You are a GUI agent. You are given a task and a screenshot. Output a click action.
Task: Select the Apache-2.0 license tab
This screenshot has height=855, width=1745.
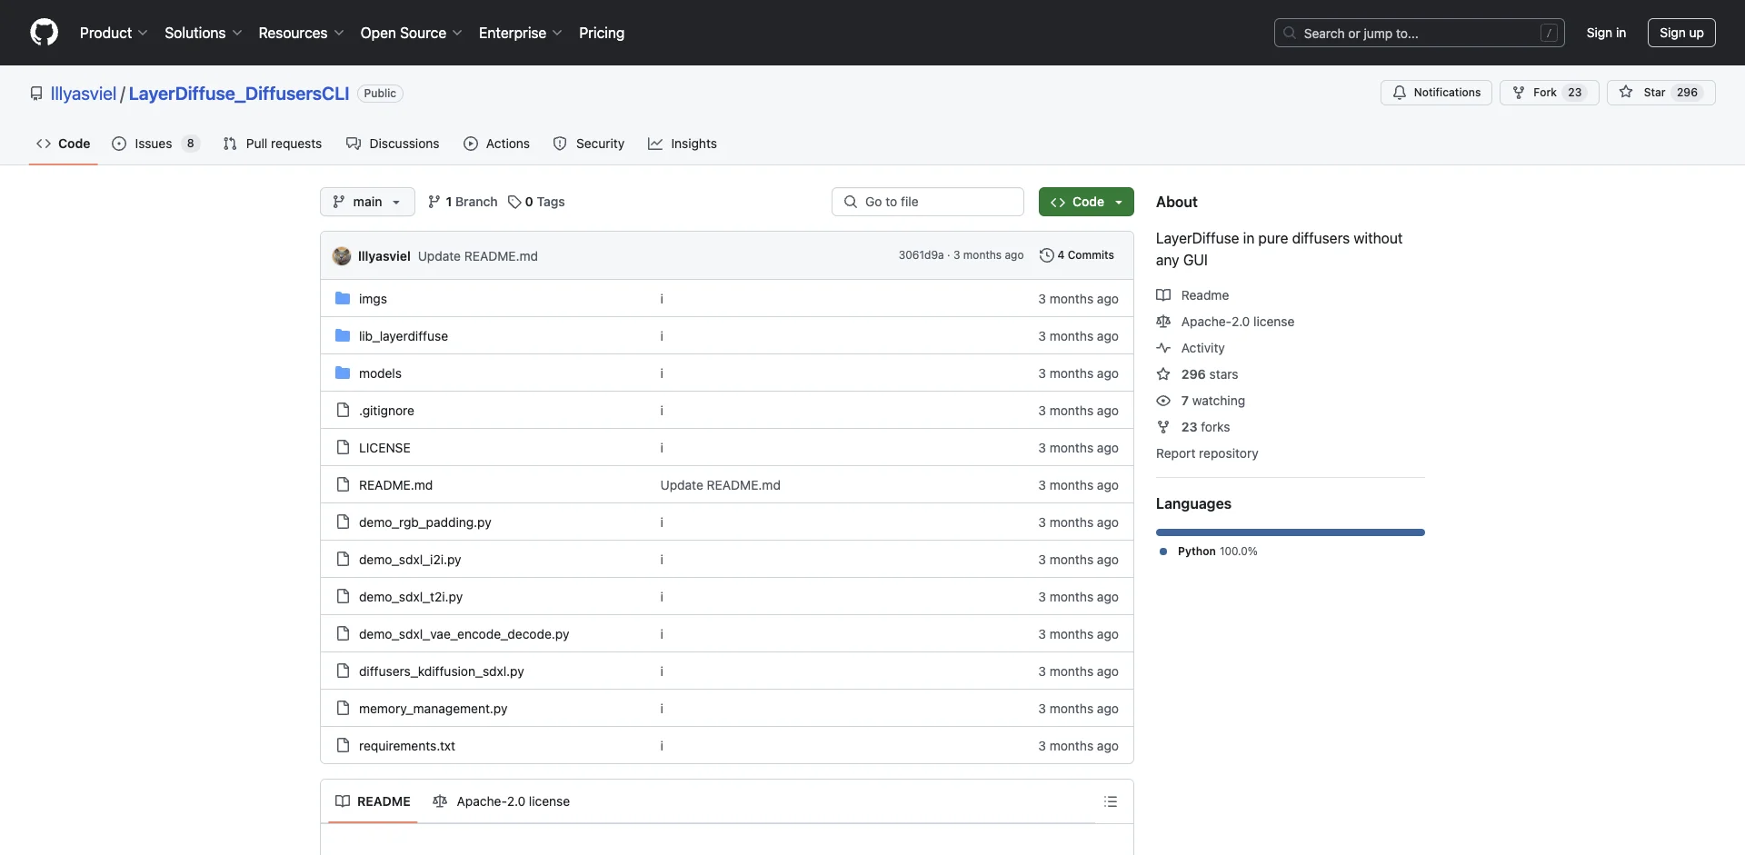[502, 801]
